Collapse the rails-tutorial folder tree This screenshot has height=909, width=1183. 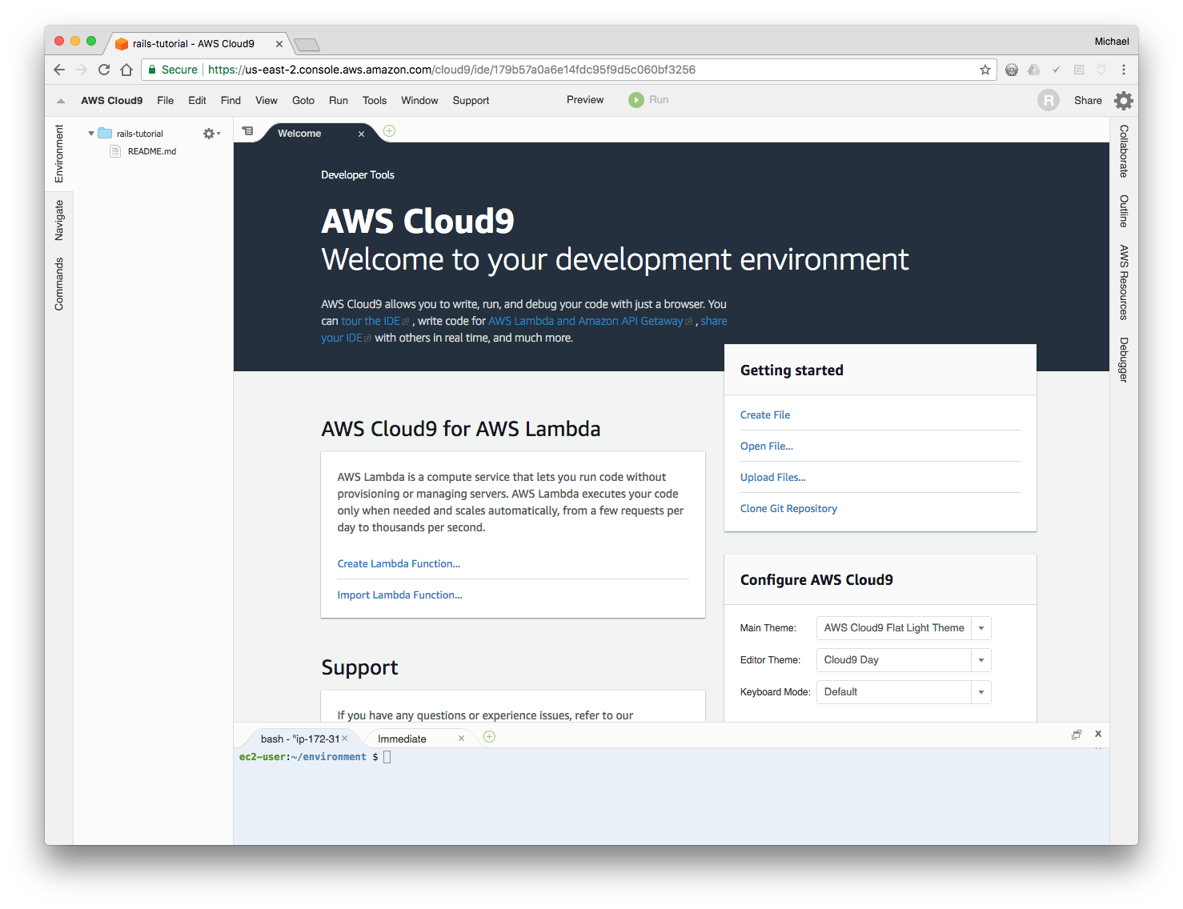click(91, 134)
